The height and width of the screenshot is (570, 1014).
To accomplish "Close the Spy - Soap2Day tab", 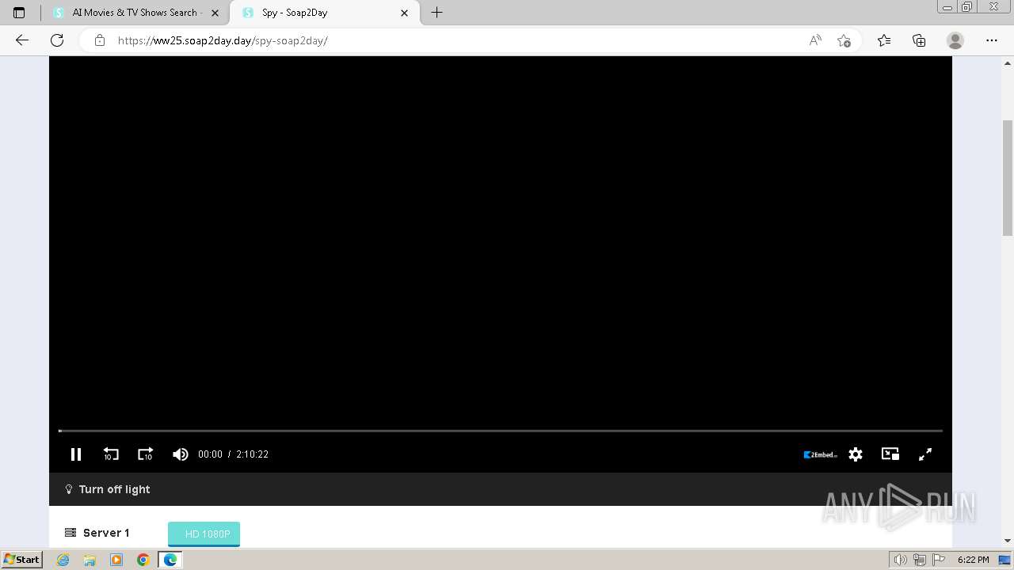I will click(404, 13).
